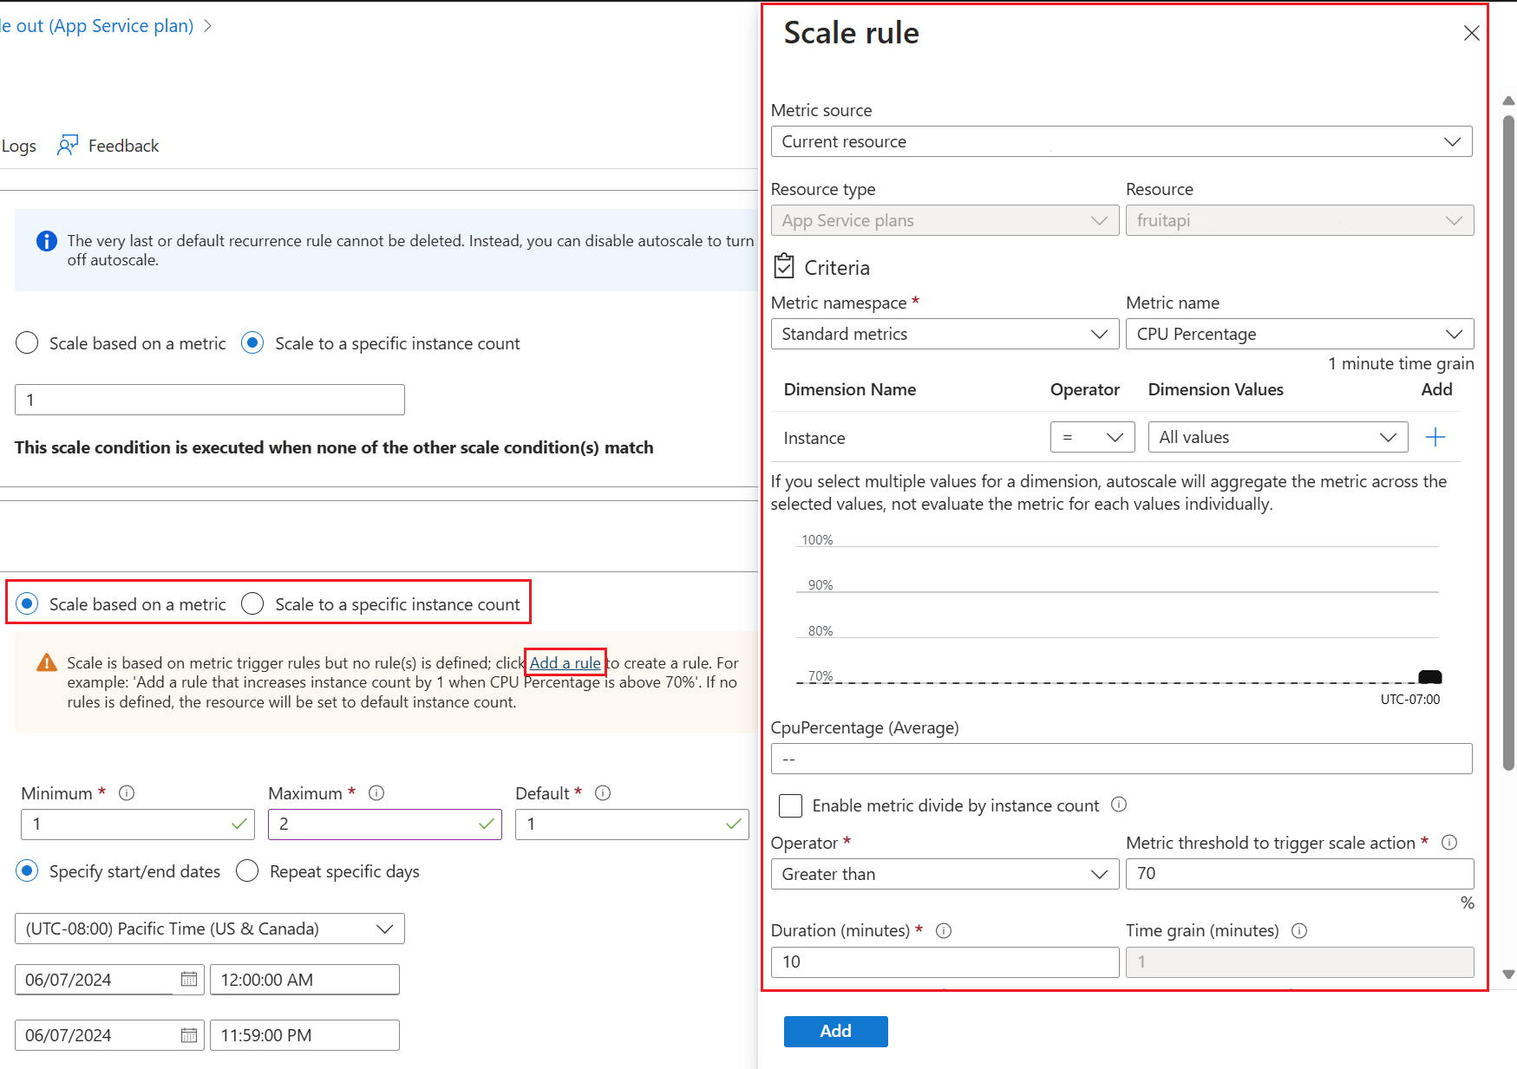Image resolution: width=1517 pixels, height=1069 pixels.
Task: Open the dimension operator equals dropdown
Action: click(x=1092, y=437)
